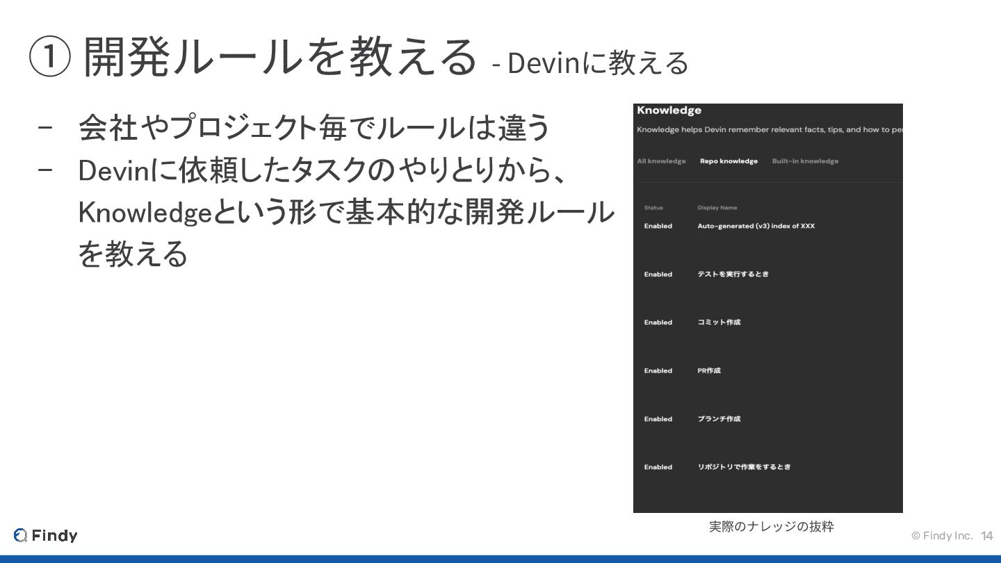The height and width of the screenshot is (563, 1001).
Task: Click Enabled status for Auto-generated index row
Action: (x=658, y=226)
